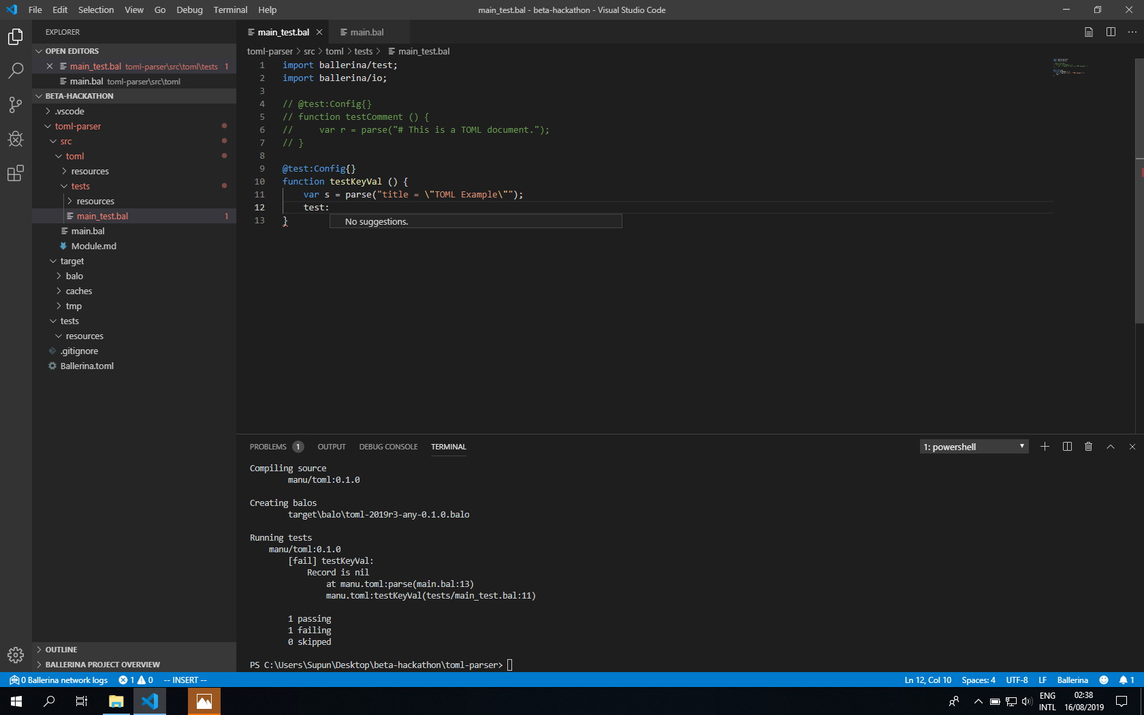Click the show source document icon in editor toolbar
The height and width of the screenshot is (715, 1144).
1089,32
